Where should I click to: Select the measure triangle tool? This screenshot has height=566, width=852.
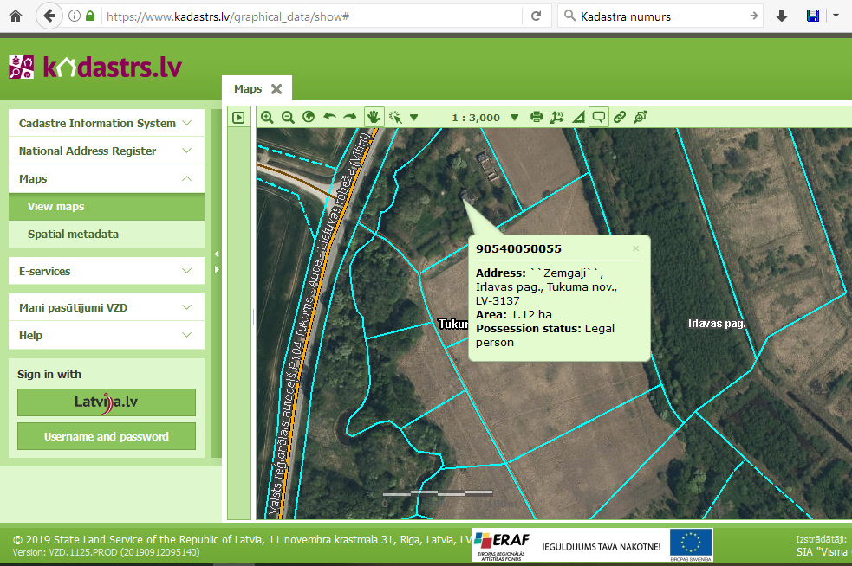click(578, 117)
